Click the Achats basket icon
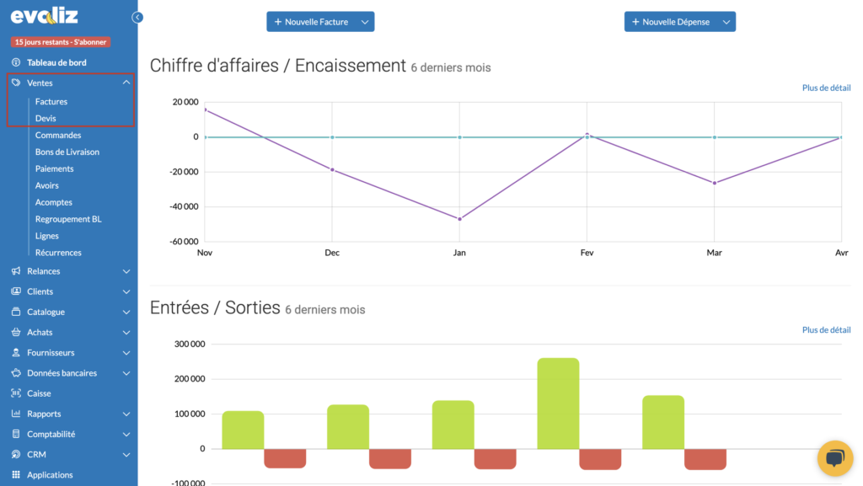Viewport: 863px width, 486px height. coord(16,333)
